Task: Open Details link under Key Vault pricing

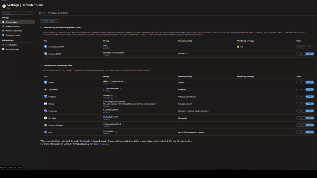Action: point(107,119)
